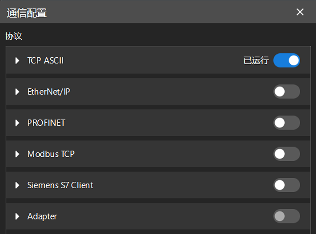Expand the EtherNet/IP arrow

tap(17, 92)
